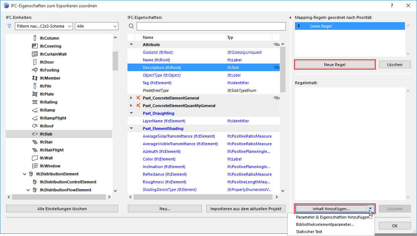Select the IfcWindow icon
Screen dimensions: 417x236
click(x=35, y=166)
